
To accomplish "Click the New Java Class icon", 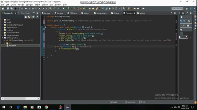I will pyautogui.click(x=84, y=9).
